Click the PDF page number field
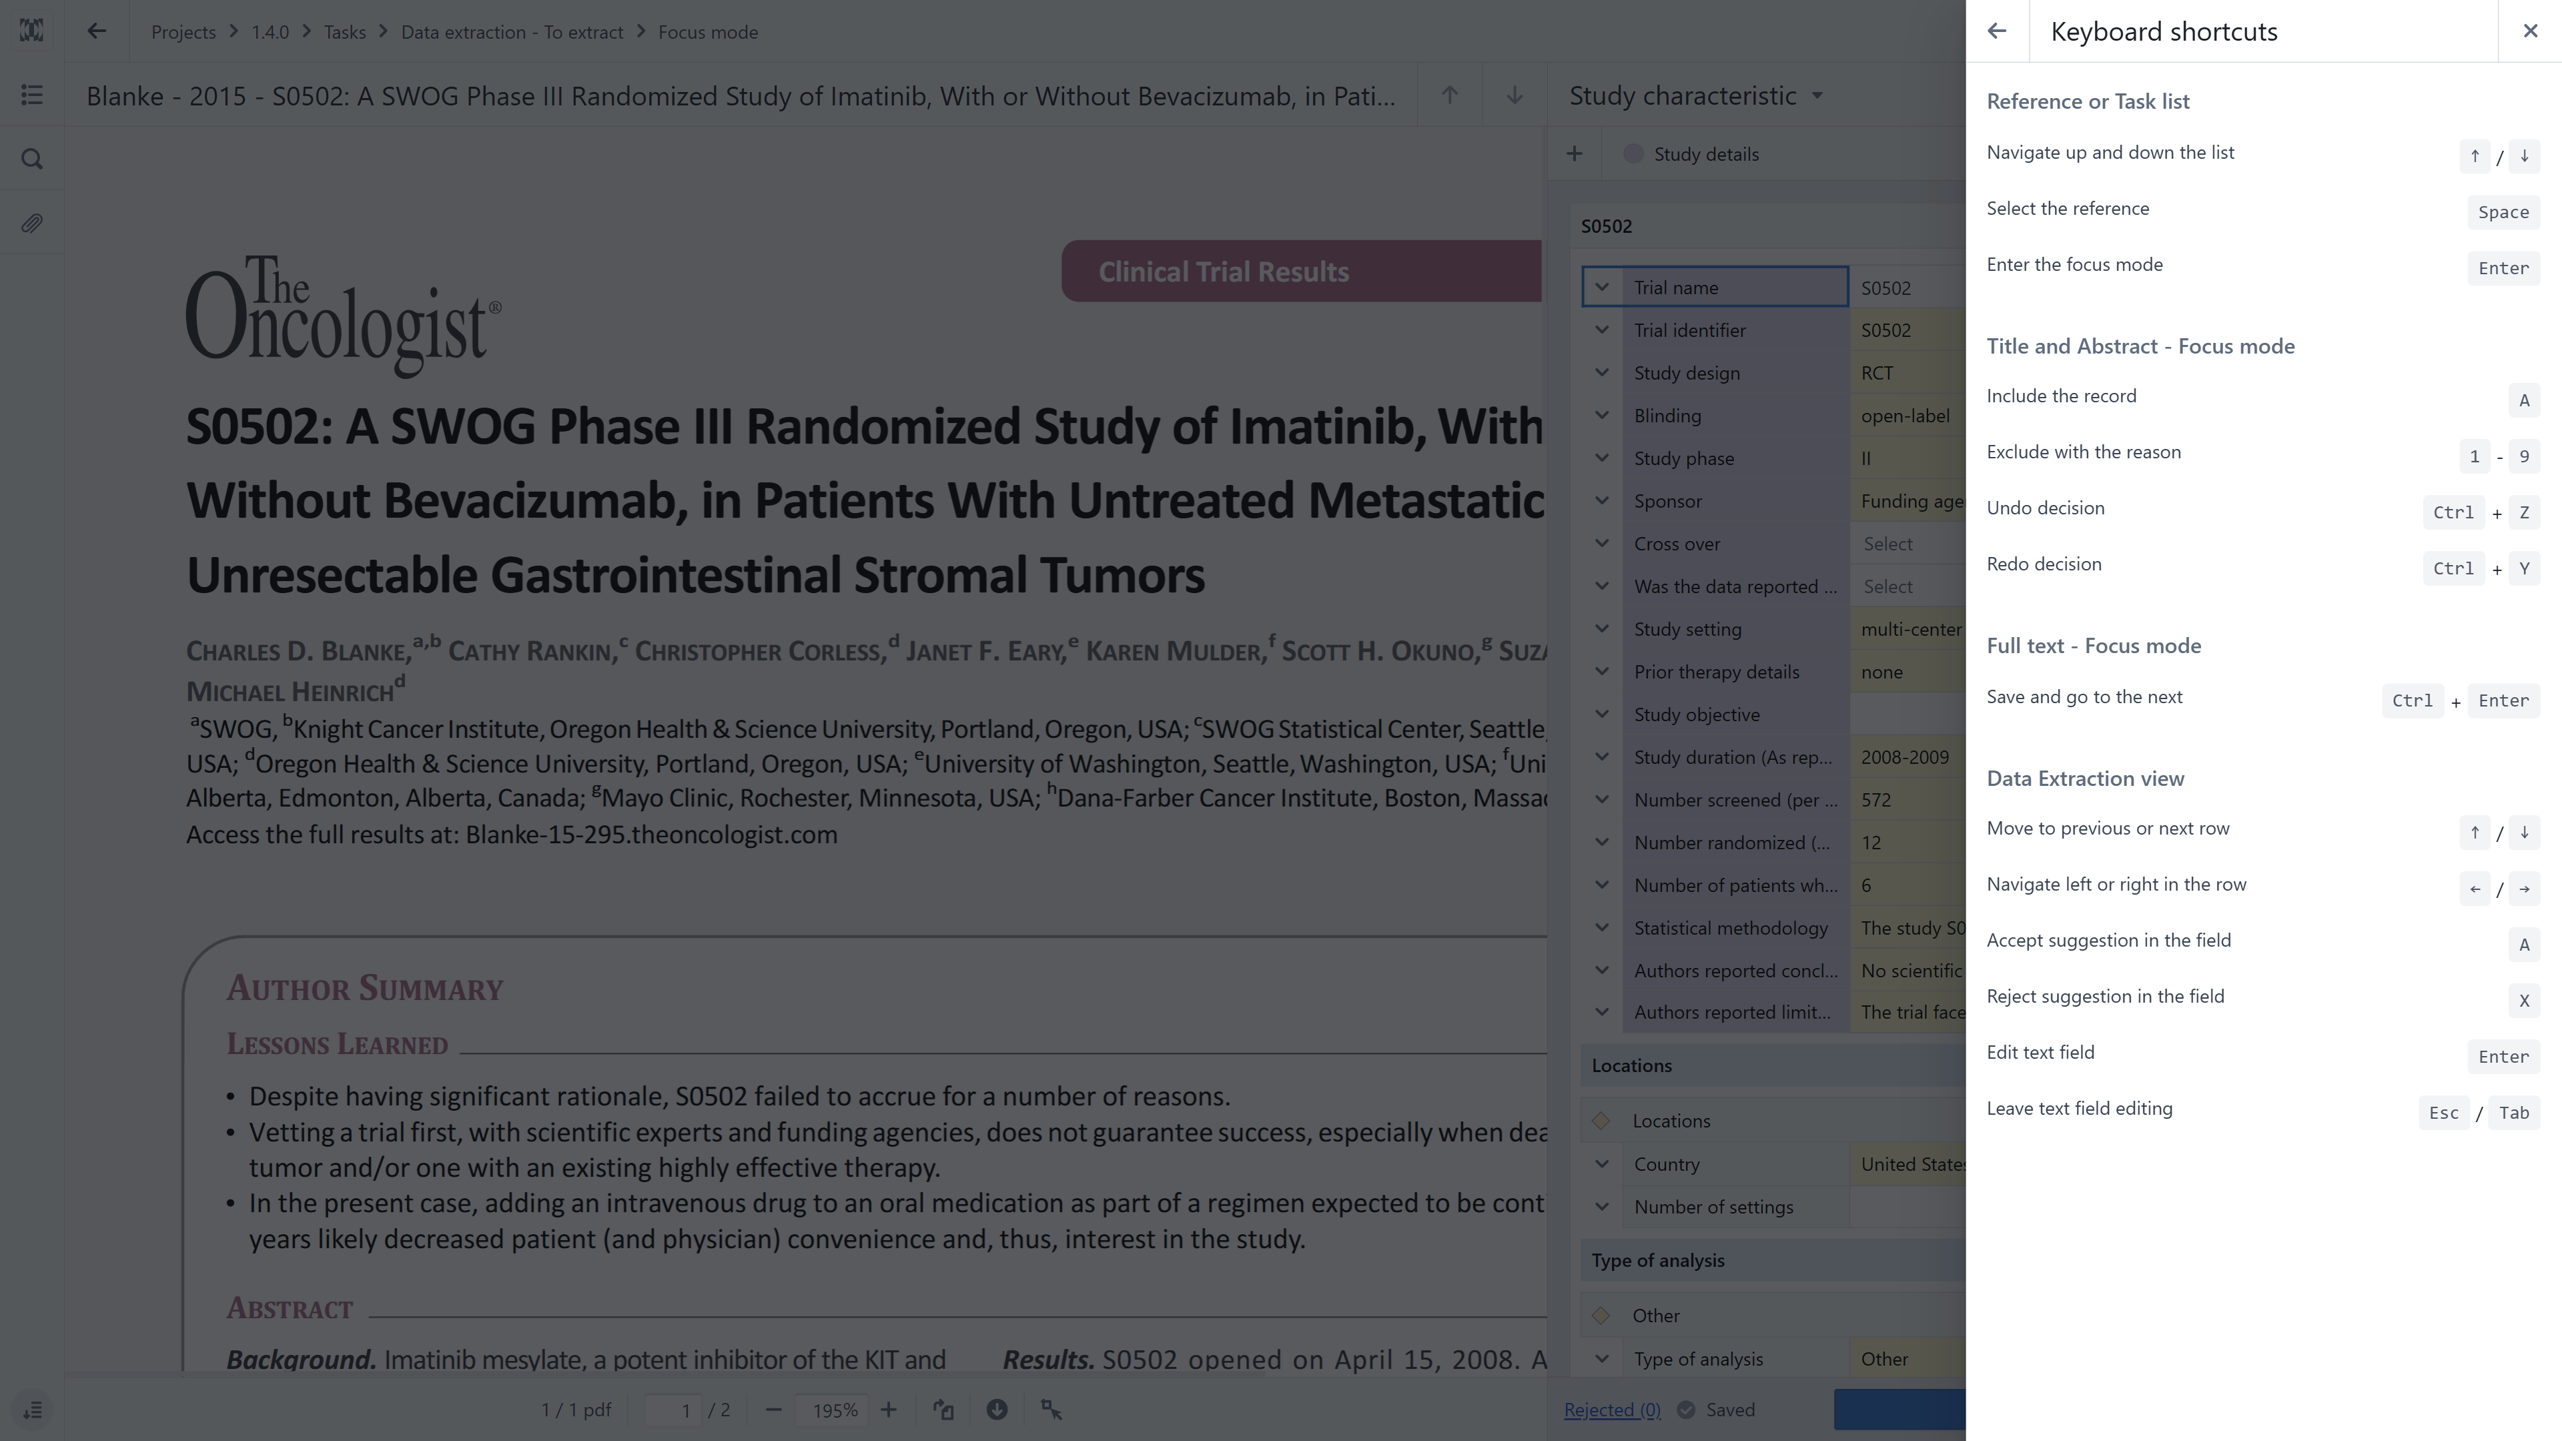The width and height of the screenshot is (2562, 1441). 673,1409
